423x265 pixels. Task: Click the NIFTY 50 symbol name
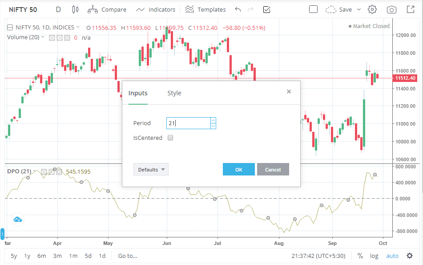coord(23,10)
